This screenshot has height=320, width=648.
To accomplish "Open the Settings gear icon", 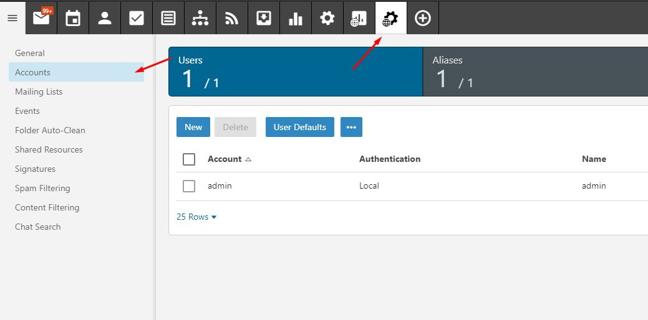I will 327,18.
